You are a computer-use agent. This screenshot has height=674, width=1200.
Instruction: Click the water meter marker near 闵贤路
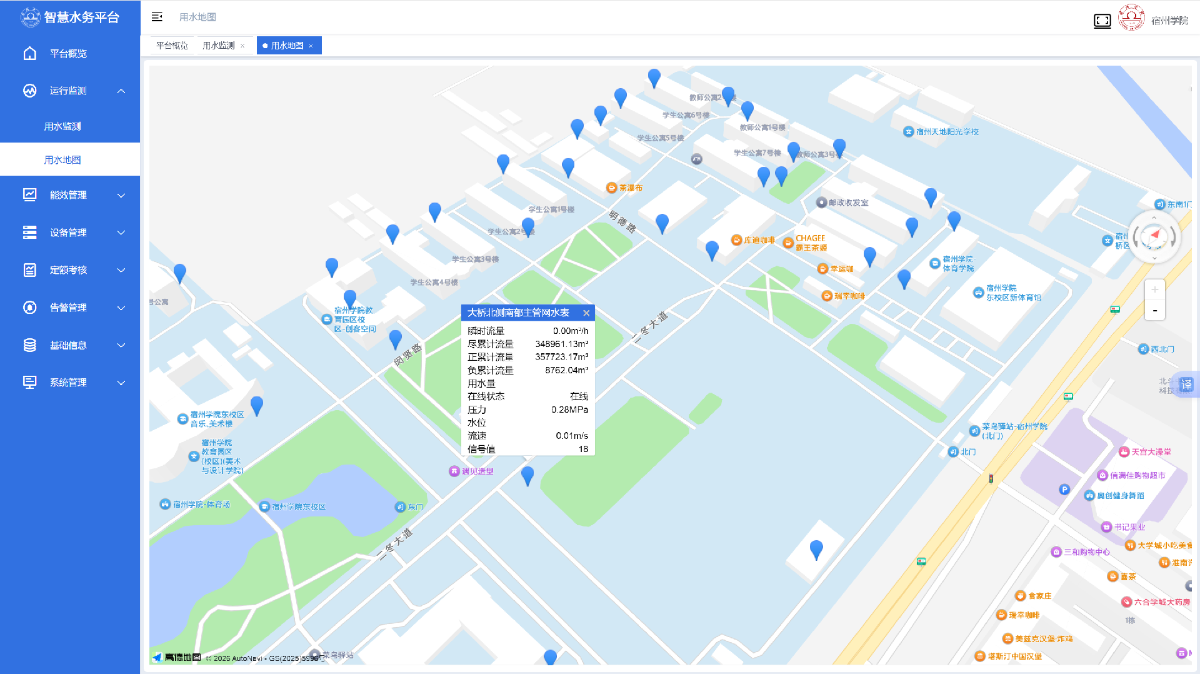coord(395,339)
